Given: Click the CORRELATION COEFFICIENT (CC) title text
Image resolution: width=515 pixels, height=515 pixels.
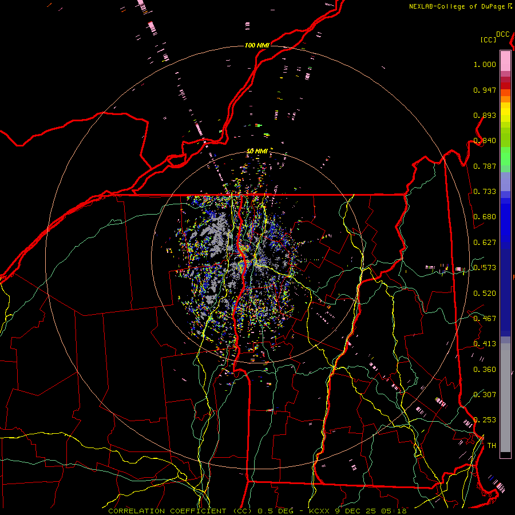Looking at the screenshot, I should [x=180, y=511].
